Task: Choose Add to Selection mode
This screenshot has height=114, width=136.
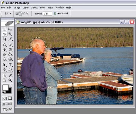Action: (21, 14)
